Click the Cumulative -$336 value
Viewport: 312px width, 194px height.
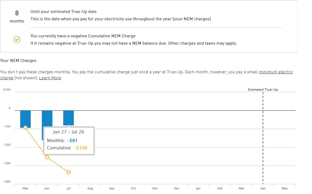click(x=80, y=148)
